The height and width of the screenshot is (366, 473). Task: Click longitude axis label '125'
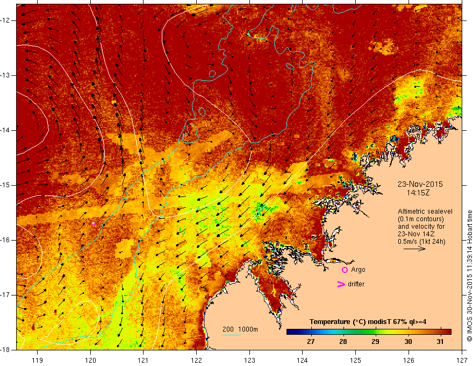coord(356,361)
